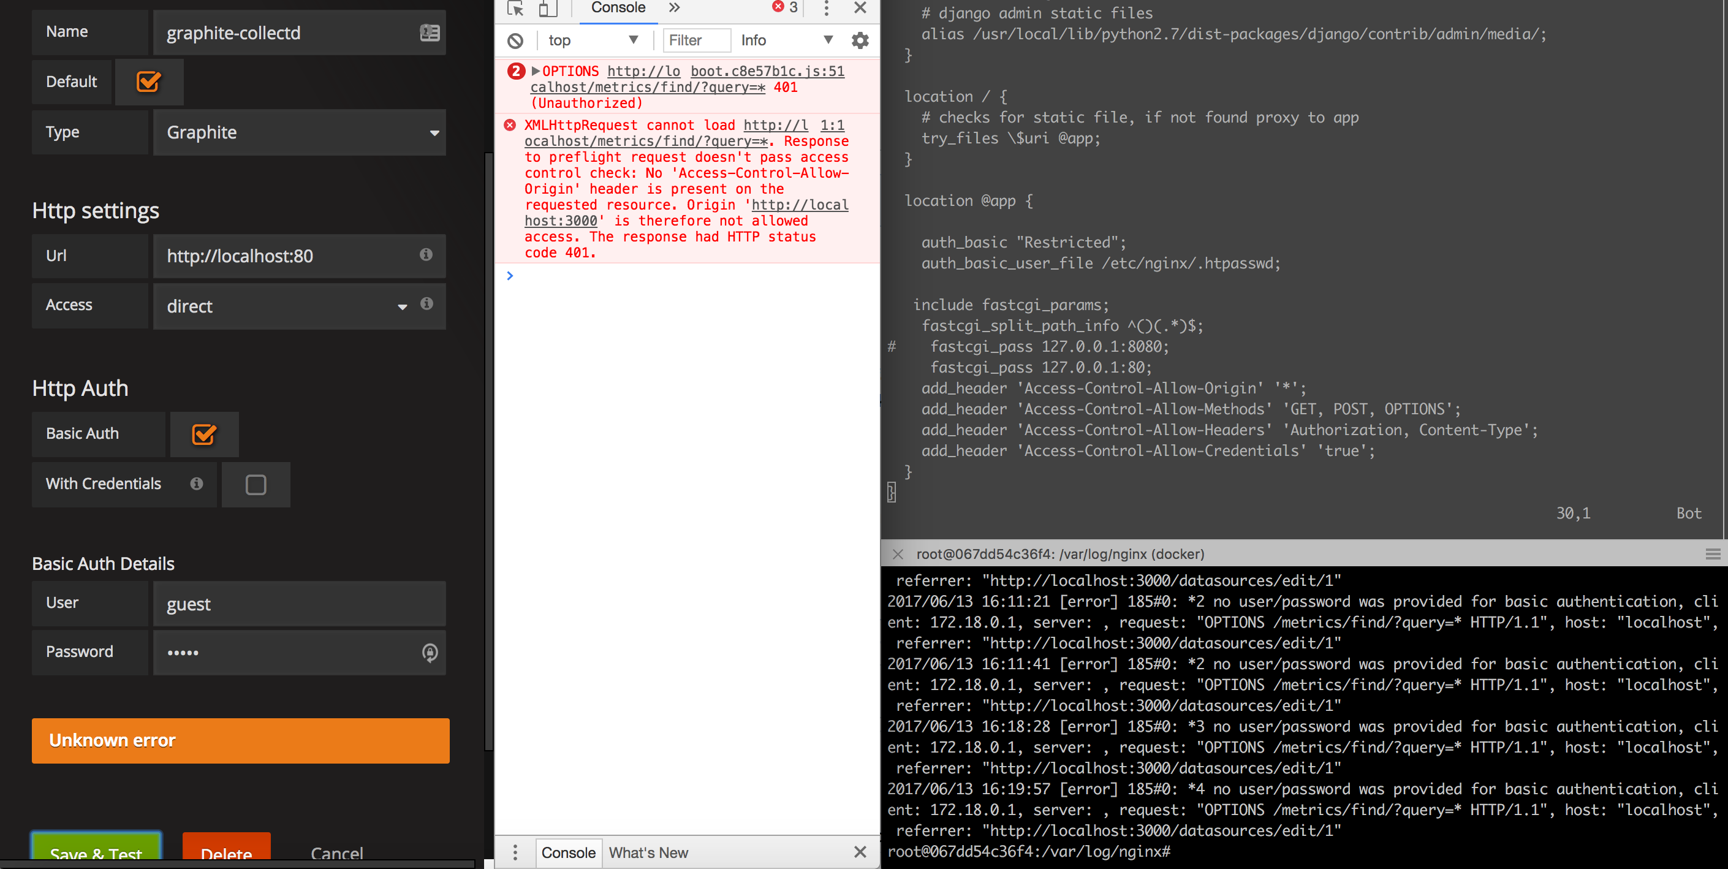Open the execution context dropdown showing top
Image resolution: width=1728 pixels, height=869 pixels.
(593, 41)
